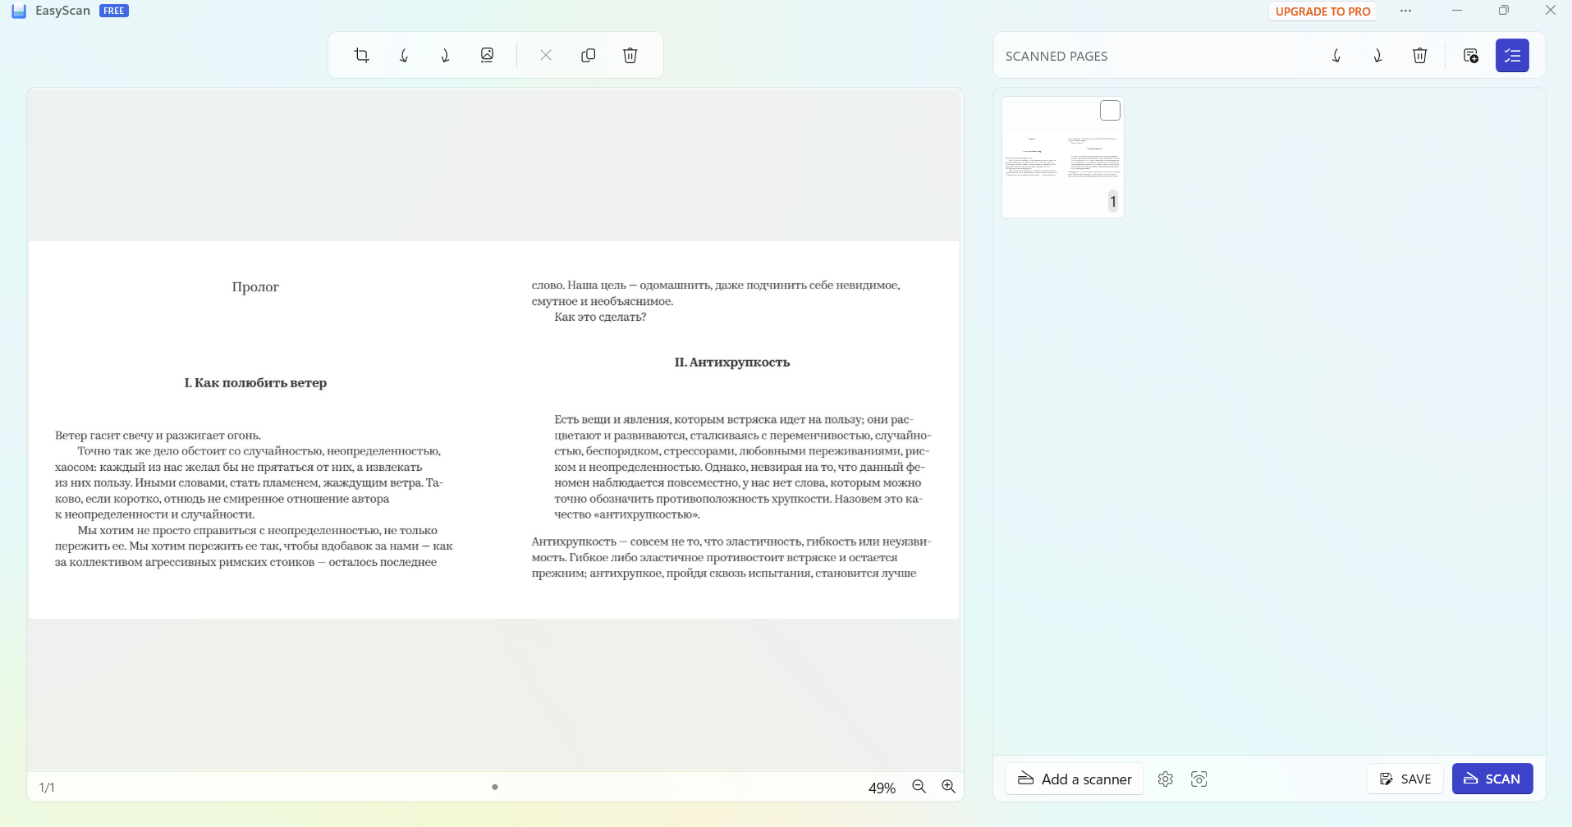The height and width of the screenshot is (827, 1572).
Task: Rotate the previewed image right
Action: (445, 56)
